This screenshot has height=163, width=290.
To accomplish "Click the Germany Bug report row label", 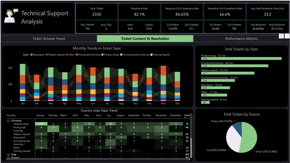I will pyautogui.click(x=19, y=138).
